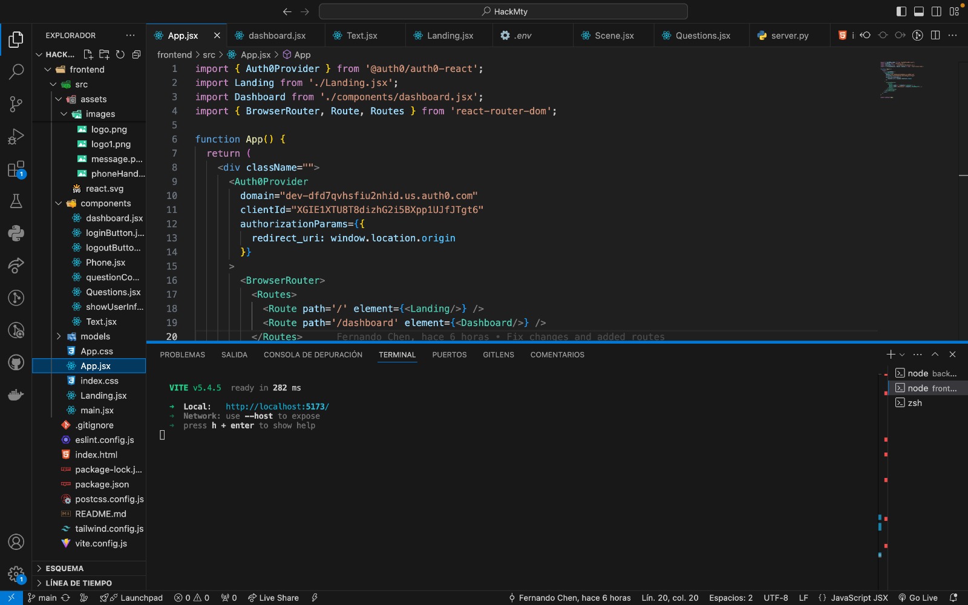Image resolution: width=968 pixels, height=605 pixels.
Task: Open the Source Control view
Action: [16, 104]
